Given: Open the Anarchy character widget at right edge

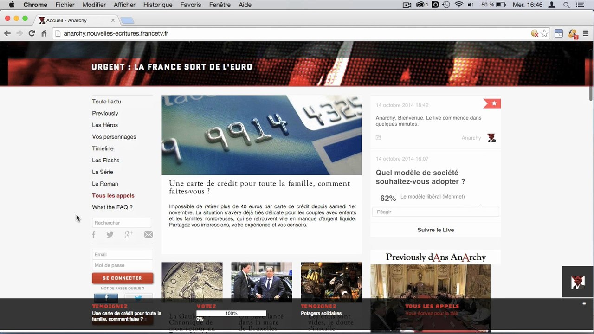Looking at the screenshot, I should point(578,282).
